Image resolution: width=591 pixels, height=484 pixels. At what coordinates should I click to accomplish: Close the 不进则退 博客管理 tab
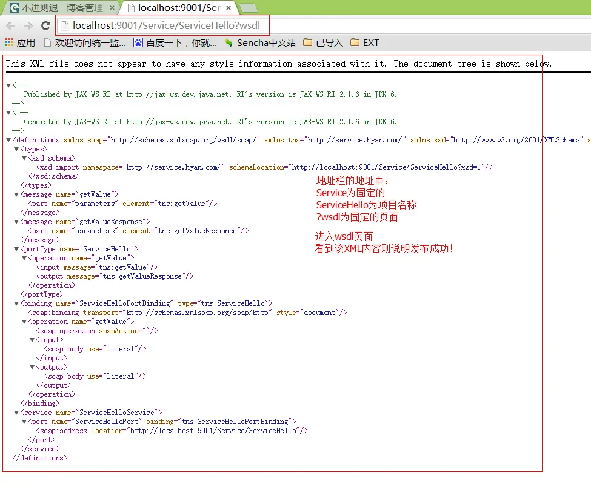click(112, 8)
